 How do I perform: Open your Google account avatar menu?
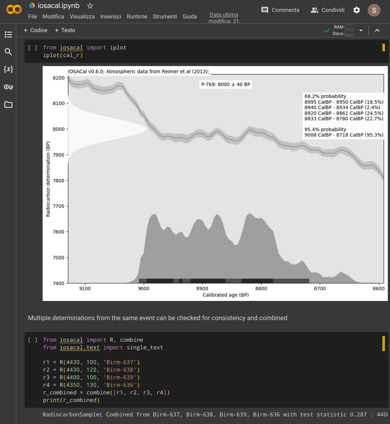374,10
